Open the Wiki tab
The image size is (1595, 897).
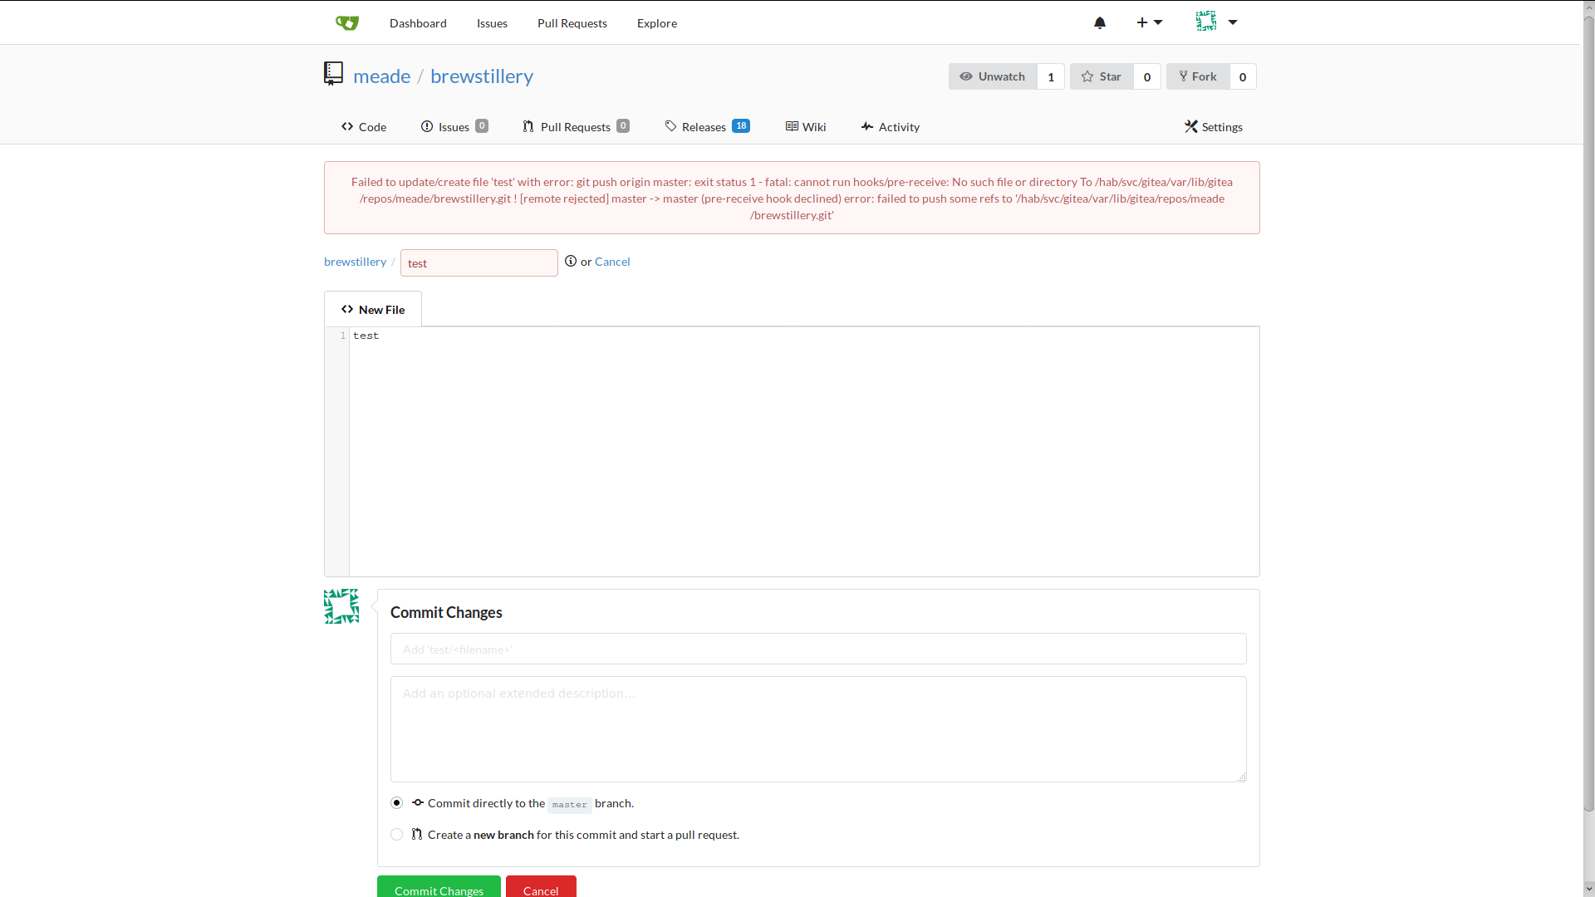coord(806,126)
